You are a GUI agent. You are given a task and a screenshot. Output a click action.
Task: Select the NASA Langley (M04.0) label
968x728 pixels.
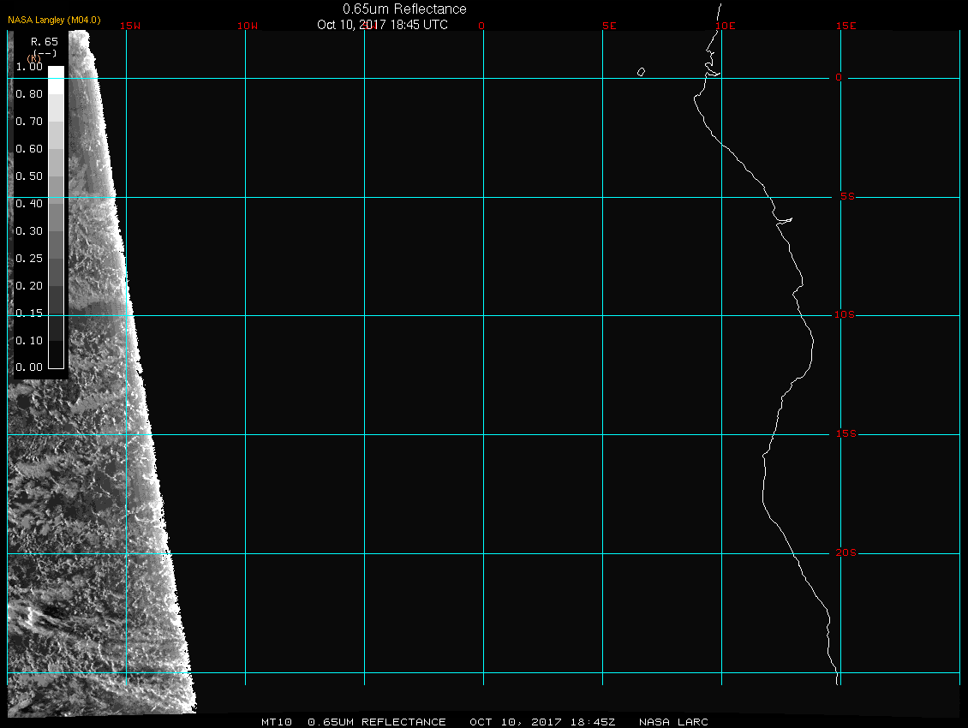54,20
